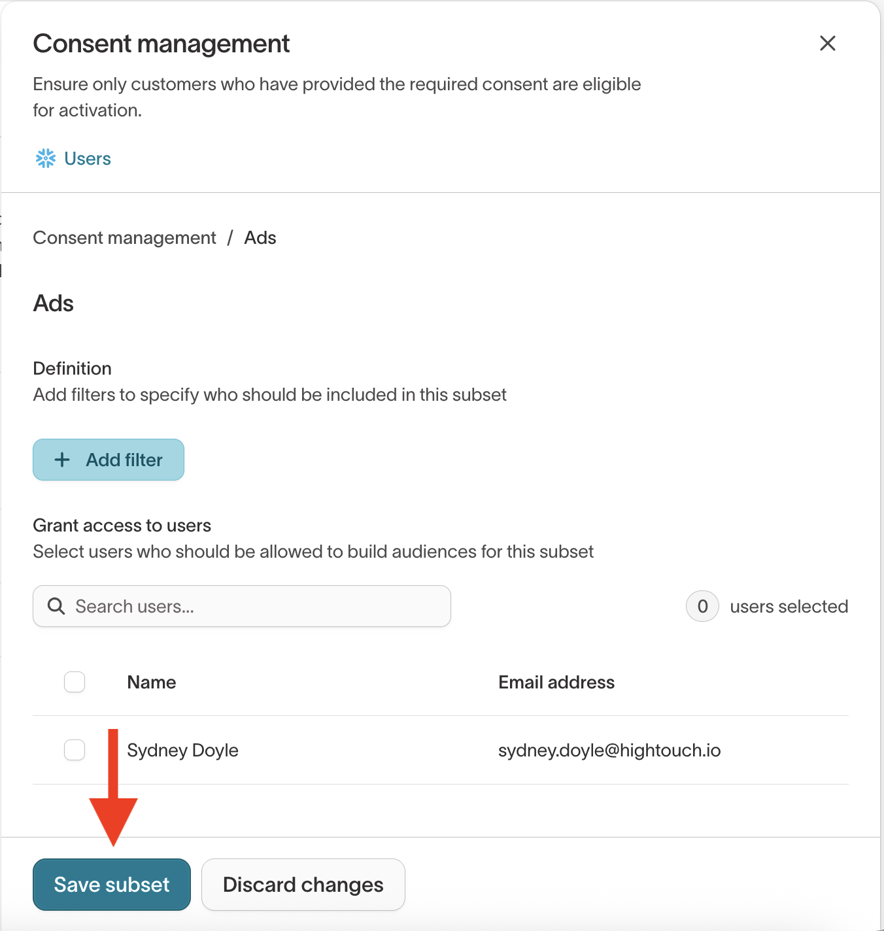Click the 0 users selected badge
Screen dimensions: 884x931
coord(702,606)
